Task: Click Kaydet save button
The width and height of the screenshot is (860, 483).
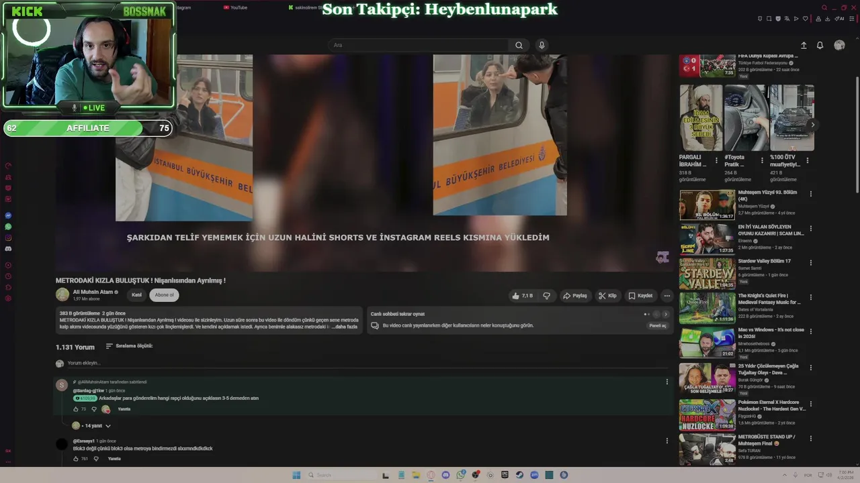Action: (640, 296)
